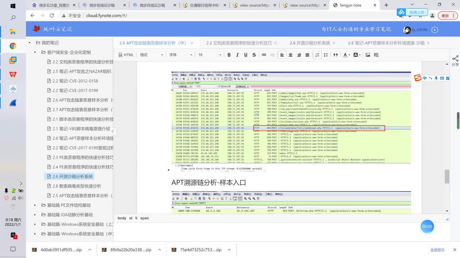Open Chrome from the Windows taskbar
Image resolution: width=460 pixels, height=258 pixels.
[x=13, y=46]
